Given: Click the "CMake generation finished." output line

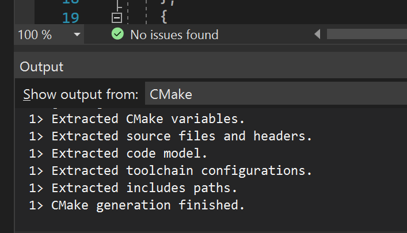Looking at the screenshot, I should (x=148, y=205).
